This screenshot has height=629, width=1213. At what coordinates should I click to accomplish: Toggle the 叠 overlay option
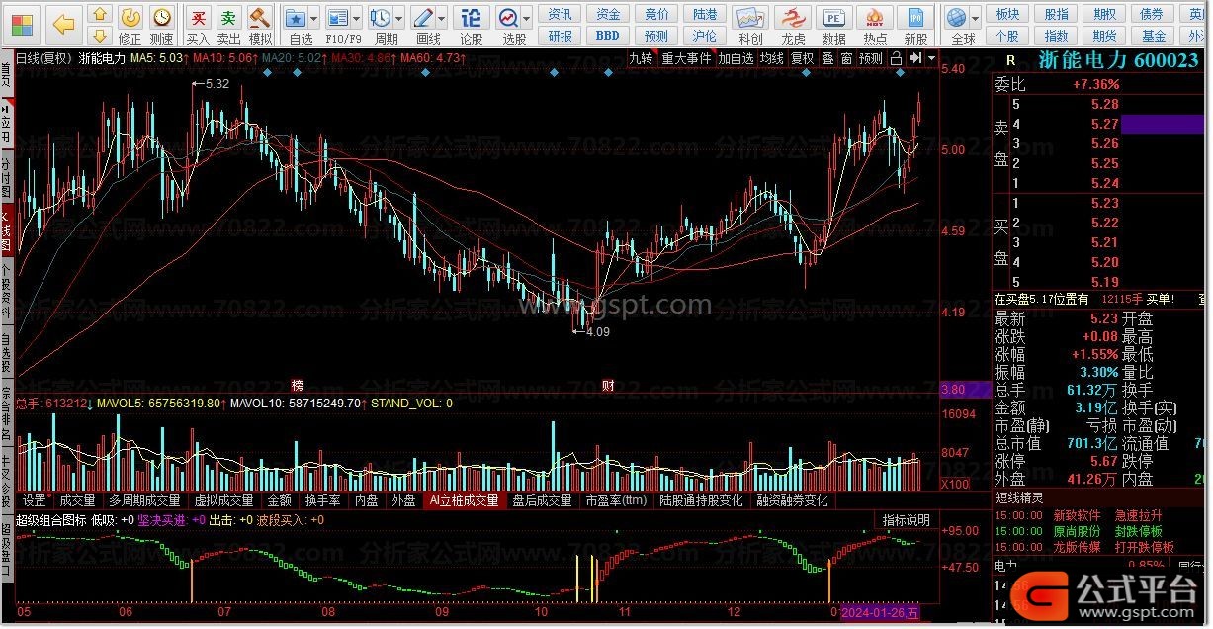point(829,58)
